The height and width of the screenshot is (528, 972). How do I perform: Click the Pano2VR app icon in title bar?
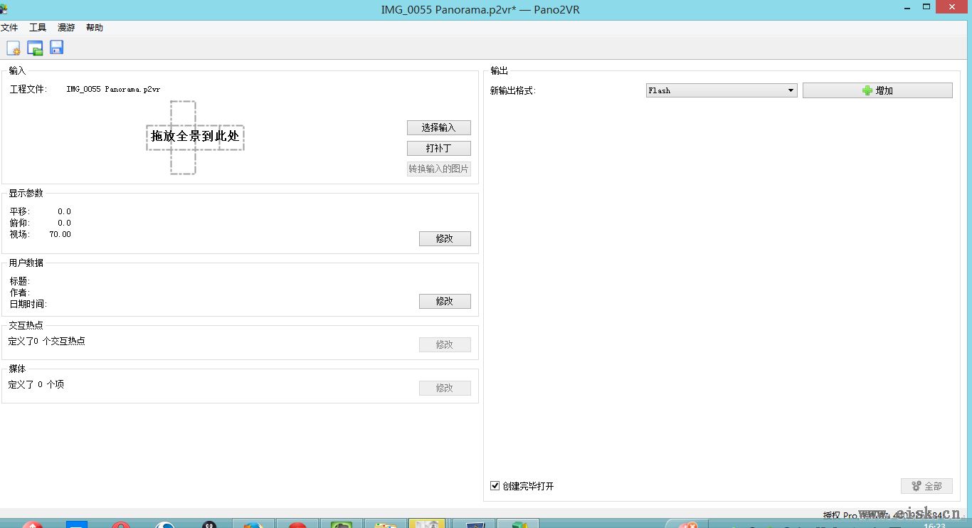pyautogui.click(x=4, y=9)
